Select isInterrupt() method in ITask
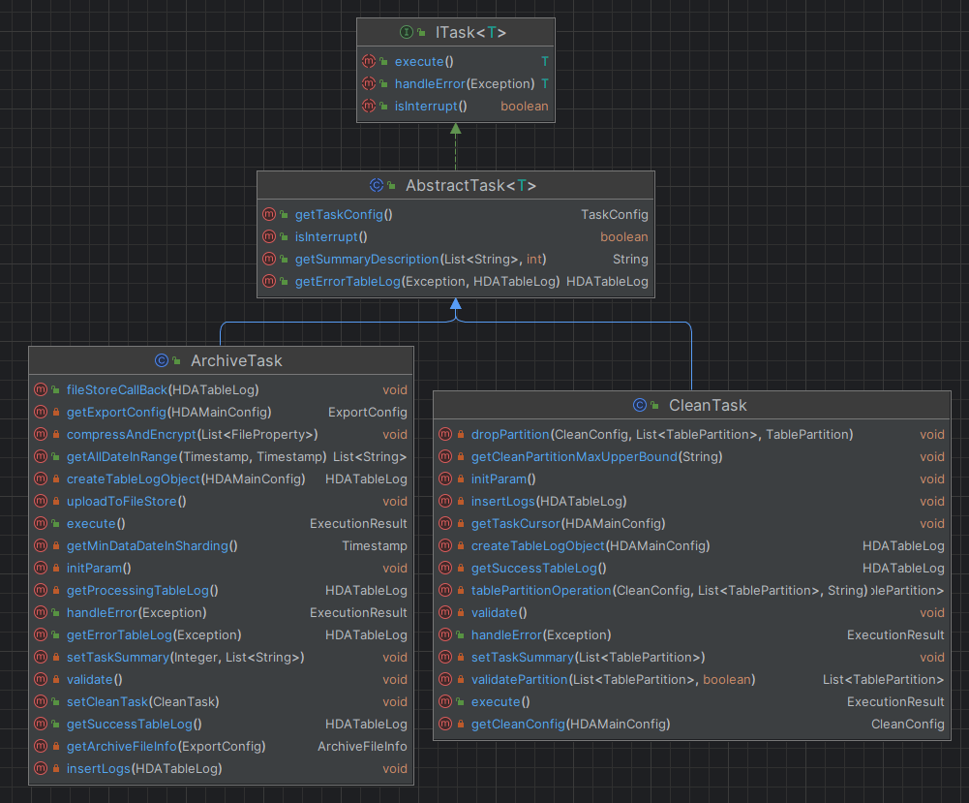 [x=431, y=107]
